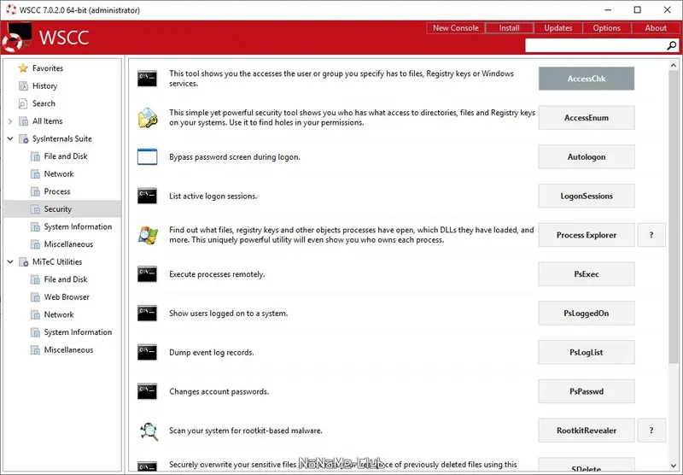Open the Updates menu
The height and width of the screenshot is (475, 683).
tap(558, 28)
